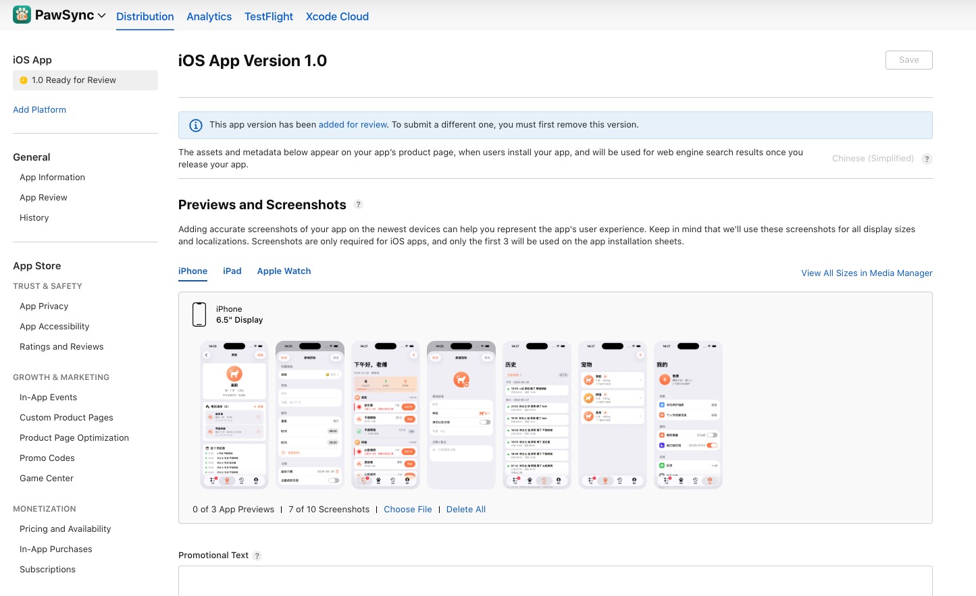Viewport: 976px width, 596px height.
Task: Click the help icon beside Previews and Screenshots
Action: pos(359,205)
